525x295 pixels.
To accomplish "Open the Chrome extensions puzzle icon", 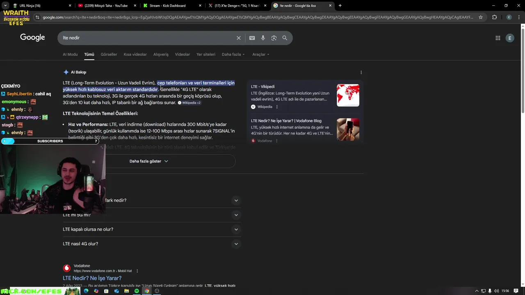I will pos(494,17).
